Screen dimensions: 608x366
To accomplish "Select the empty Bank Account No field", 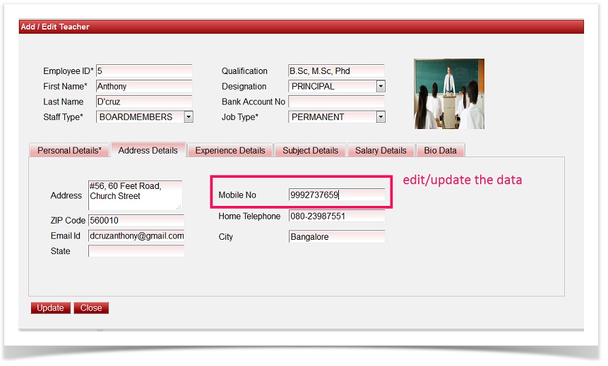I will tap(336, 102).
